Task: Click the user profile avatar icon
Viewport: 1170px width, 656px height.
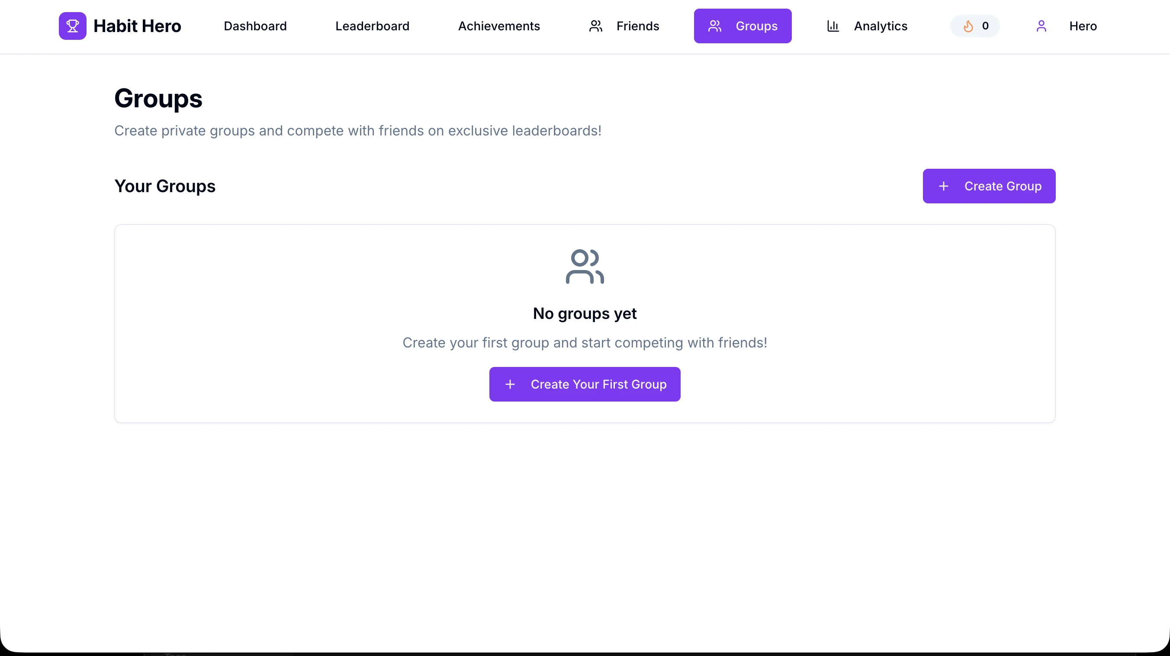Action: point(1041,26)
